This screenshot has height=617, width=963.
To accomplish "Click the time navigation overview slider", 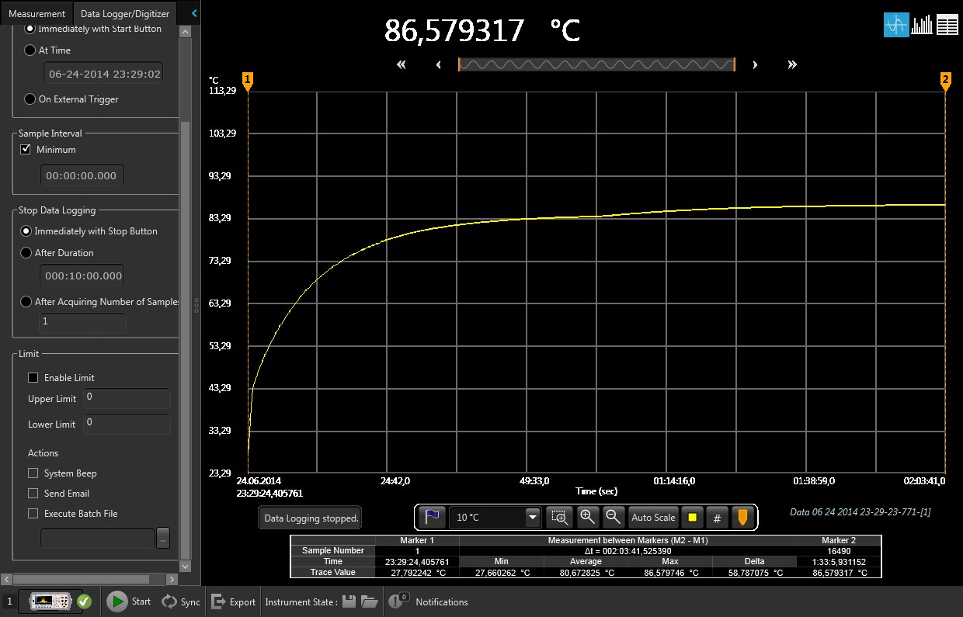I will [596, 64].
